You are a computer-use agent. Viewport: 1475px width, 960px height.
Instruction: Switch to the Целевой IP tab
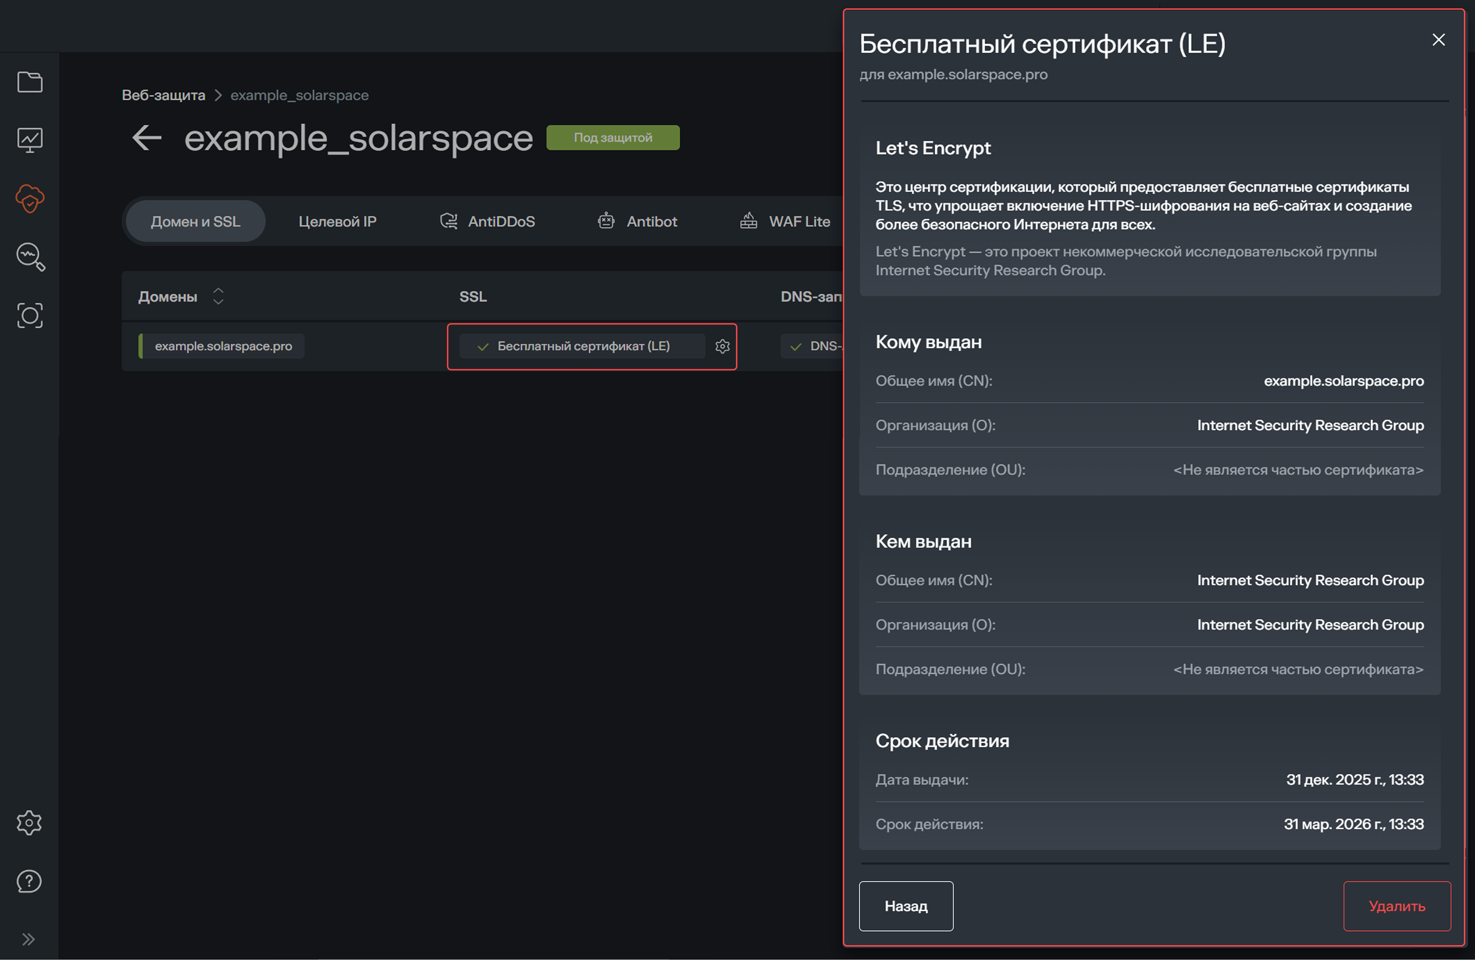coord(337,221)
